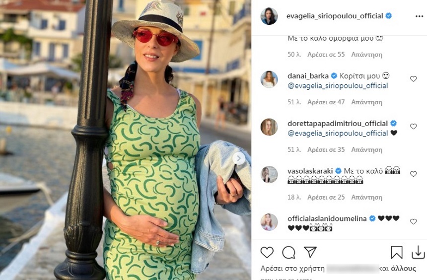
Task: Open evagelia_siriopoulou_official profile picture
Action: pyautogui.click(x=269, y=16)
